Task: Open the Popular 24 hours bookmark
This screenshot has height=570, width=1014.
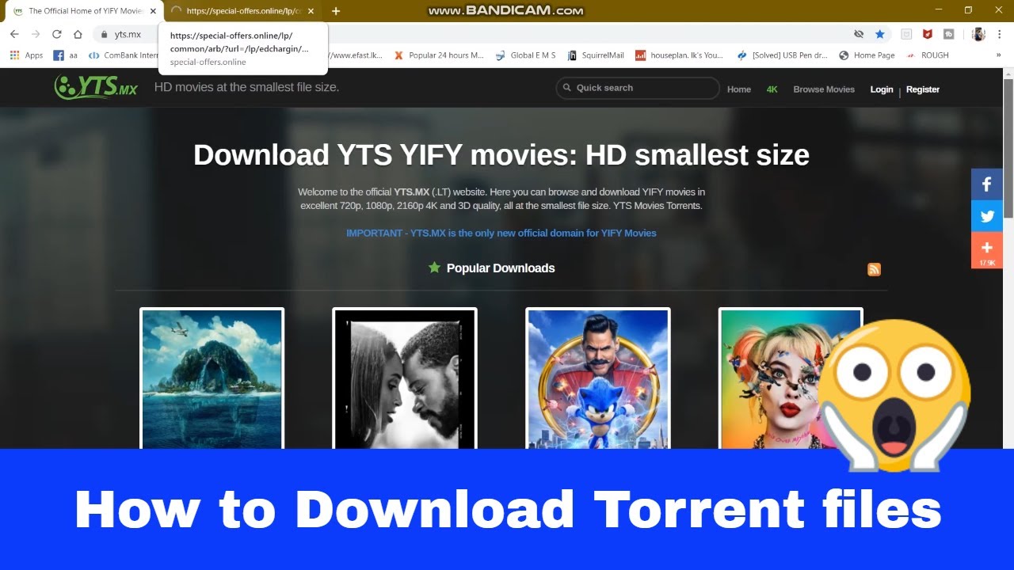Action: click(439, 55)
